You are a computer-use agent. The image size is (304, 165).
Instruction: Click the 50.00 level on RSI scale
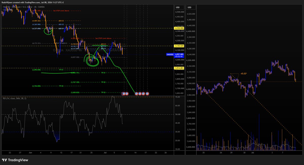(x=177, y=114)
